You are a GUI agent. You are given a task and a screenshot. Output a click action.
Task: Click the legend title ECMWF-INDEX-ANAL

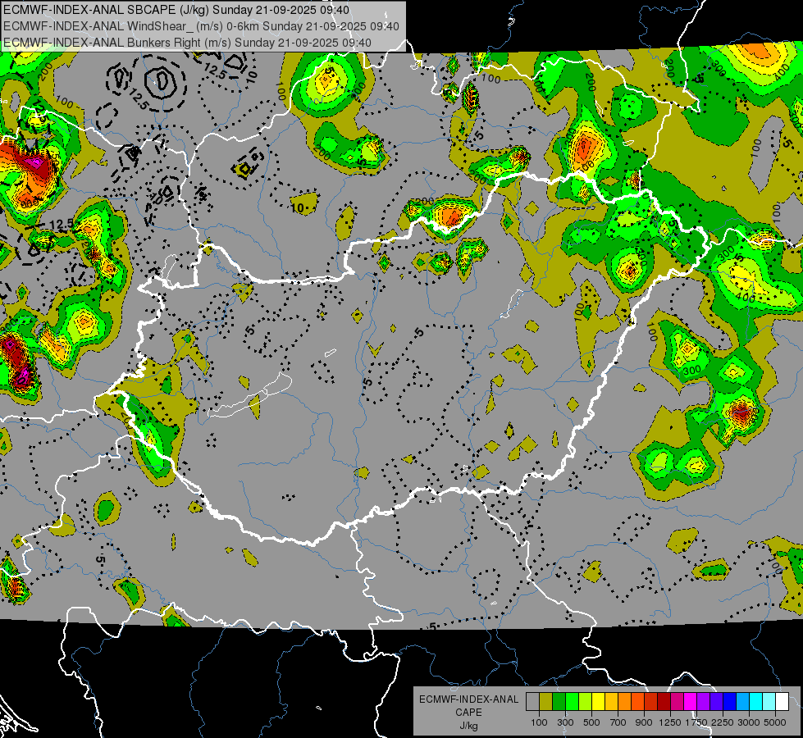469,699
